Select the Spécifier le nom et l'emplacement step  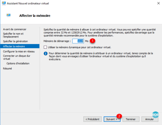click(13, 35)
